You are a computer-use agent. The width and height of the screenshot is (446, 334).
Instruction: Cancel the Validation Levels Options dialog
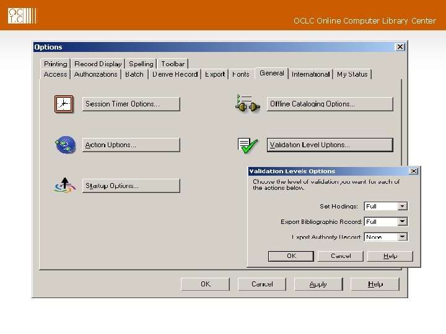tap(341, 256)
